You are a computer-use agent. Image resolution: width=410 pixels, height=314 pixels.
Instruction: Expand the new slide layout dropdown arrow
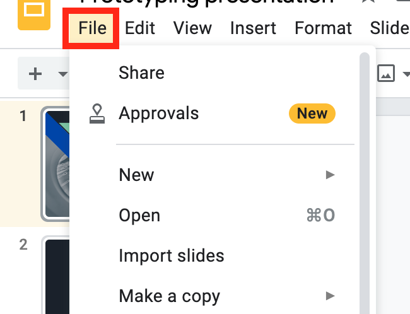click(62, 74)
